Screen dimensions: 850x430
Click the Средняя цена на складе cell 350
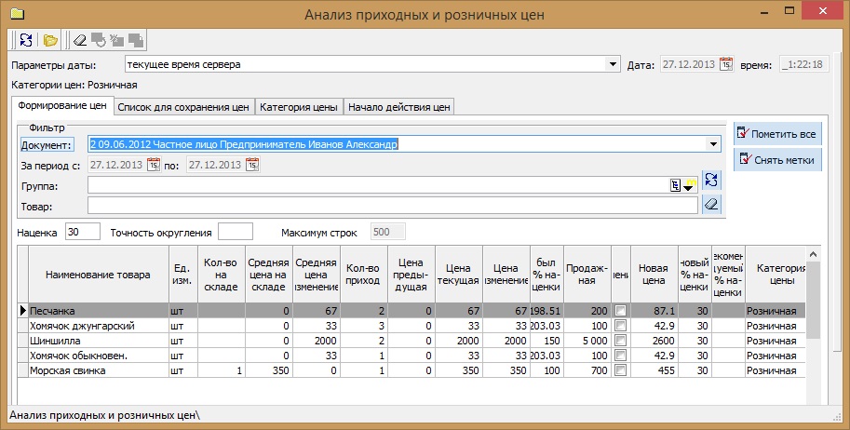(269, 370)
